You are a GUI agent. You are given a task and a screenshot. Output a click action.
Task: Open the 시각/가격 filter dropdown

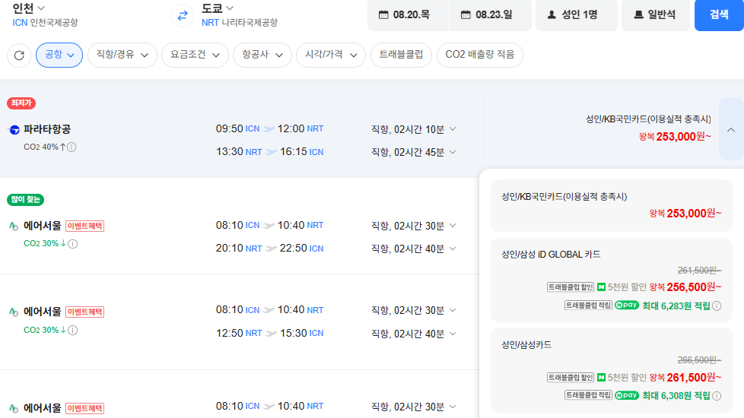point(331,55)
